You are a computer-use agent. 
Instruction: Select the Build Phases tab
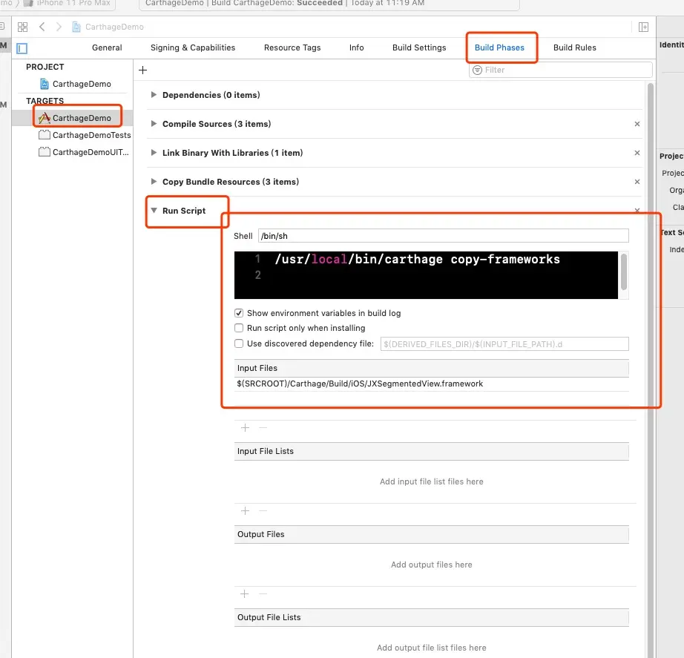point(499,47)
